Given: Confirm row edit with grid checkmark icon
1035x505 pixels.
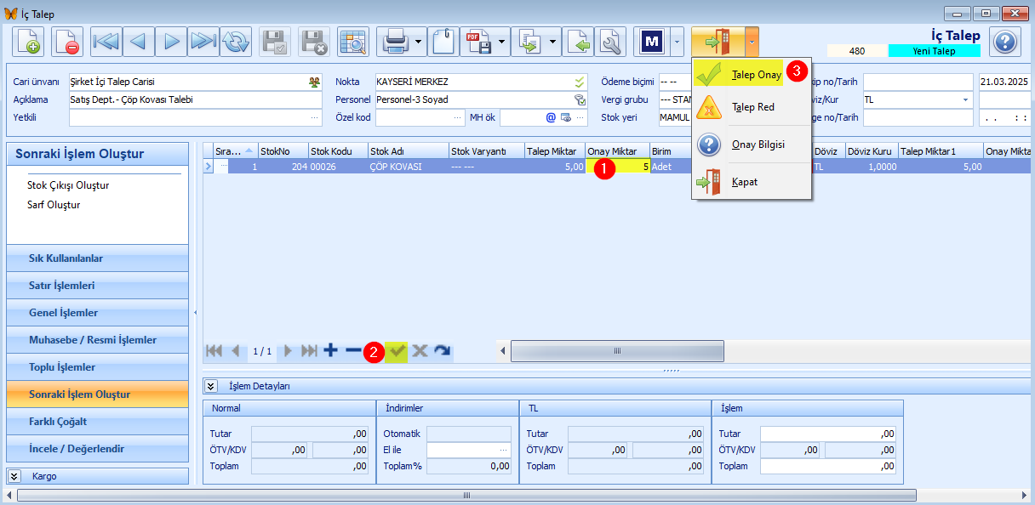Looking at the screenshot, I should [397, 350].
